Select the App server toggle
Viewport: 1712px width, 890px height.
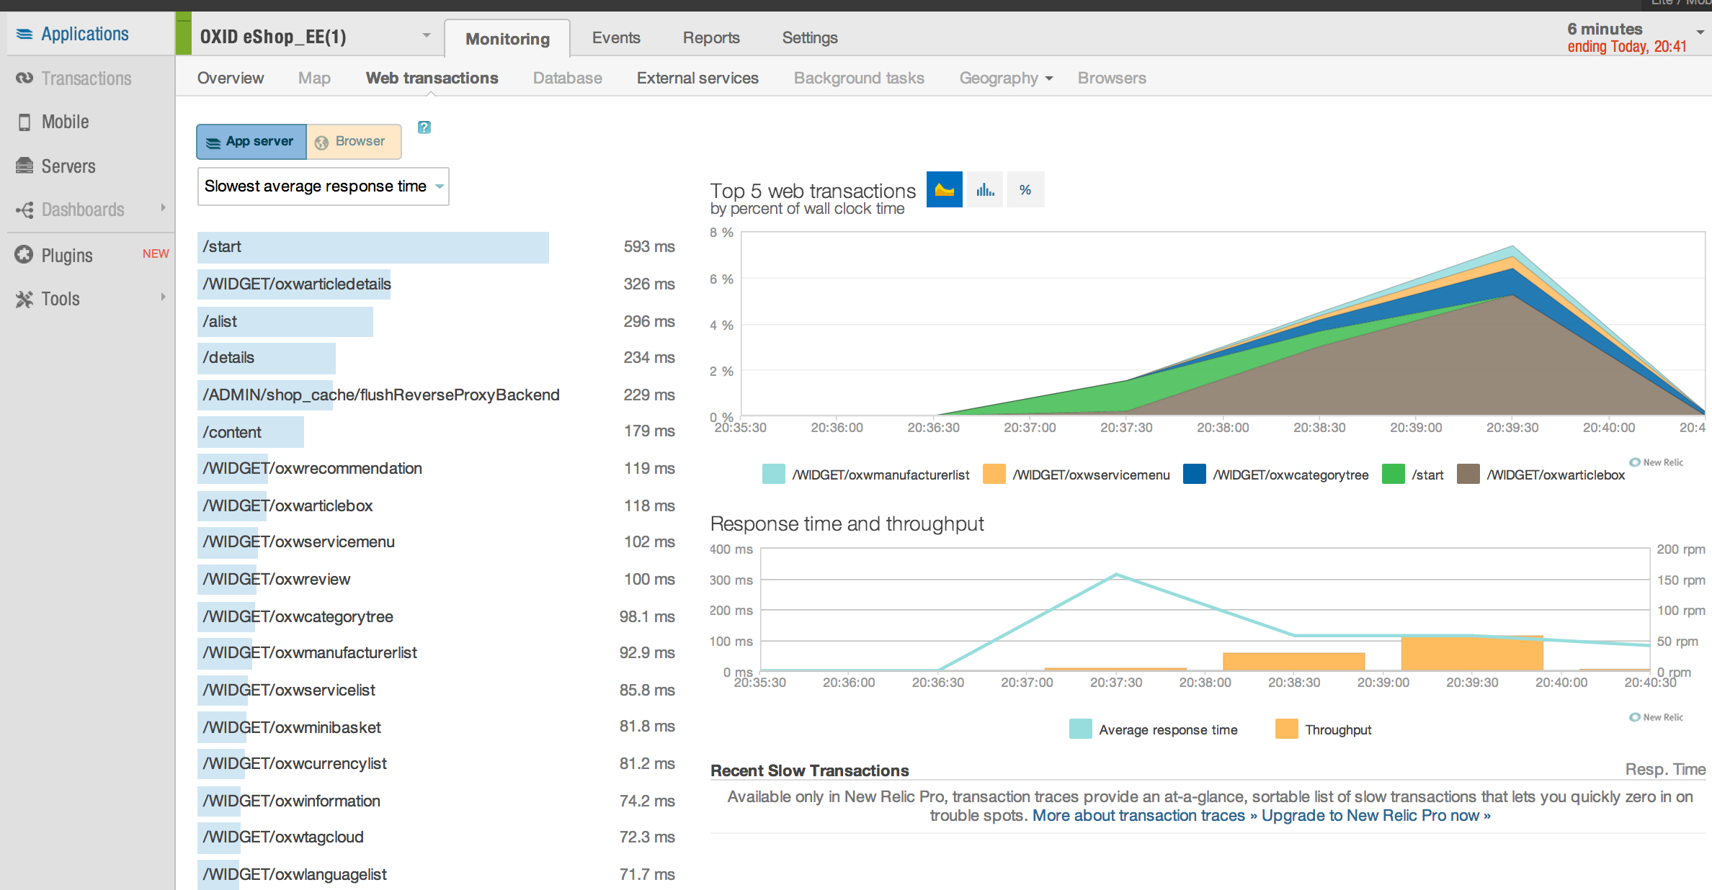pyautogui.click(x=251, y=141)
